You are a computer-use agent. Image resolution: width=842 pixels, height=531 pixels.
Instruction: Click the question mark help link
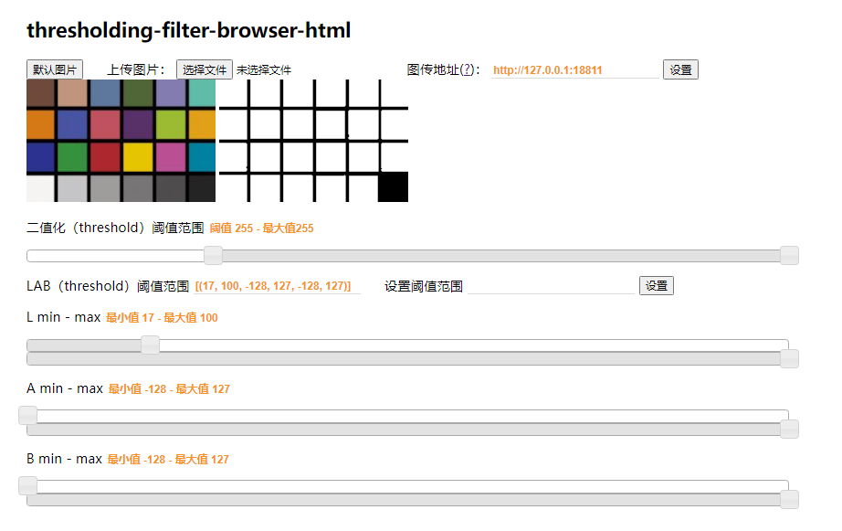(466, 69)
